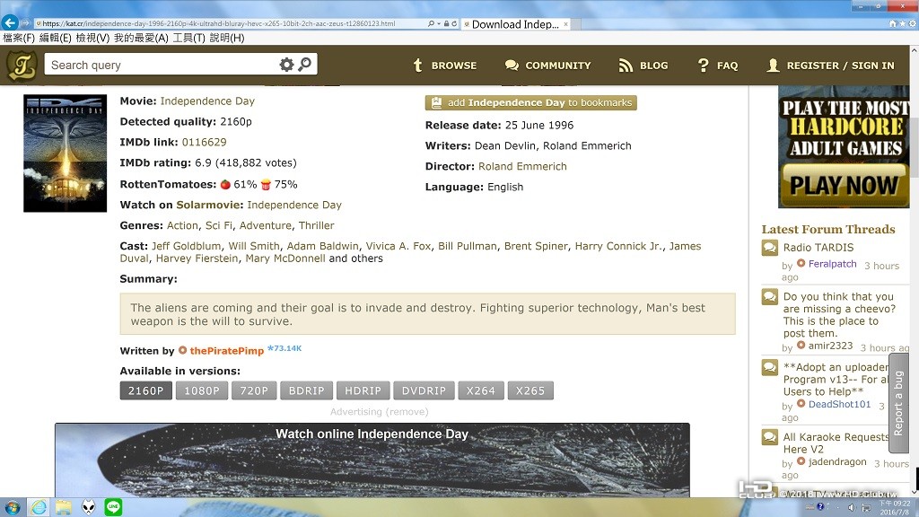Click missing cheevo thread bubble icon
919x517 pixels.
point(769,296)
